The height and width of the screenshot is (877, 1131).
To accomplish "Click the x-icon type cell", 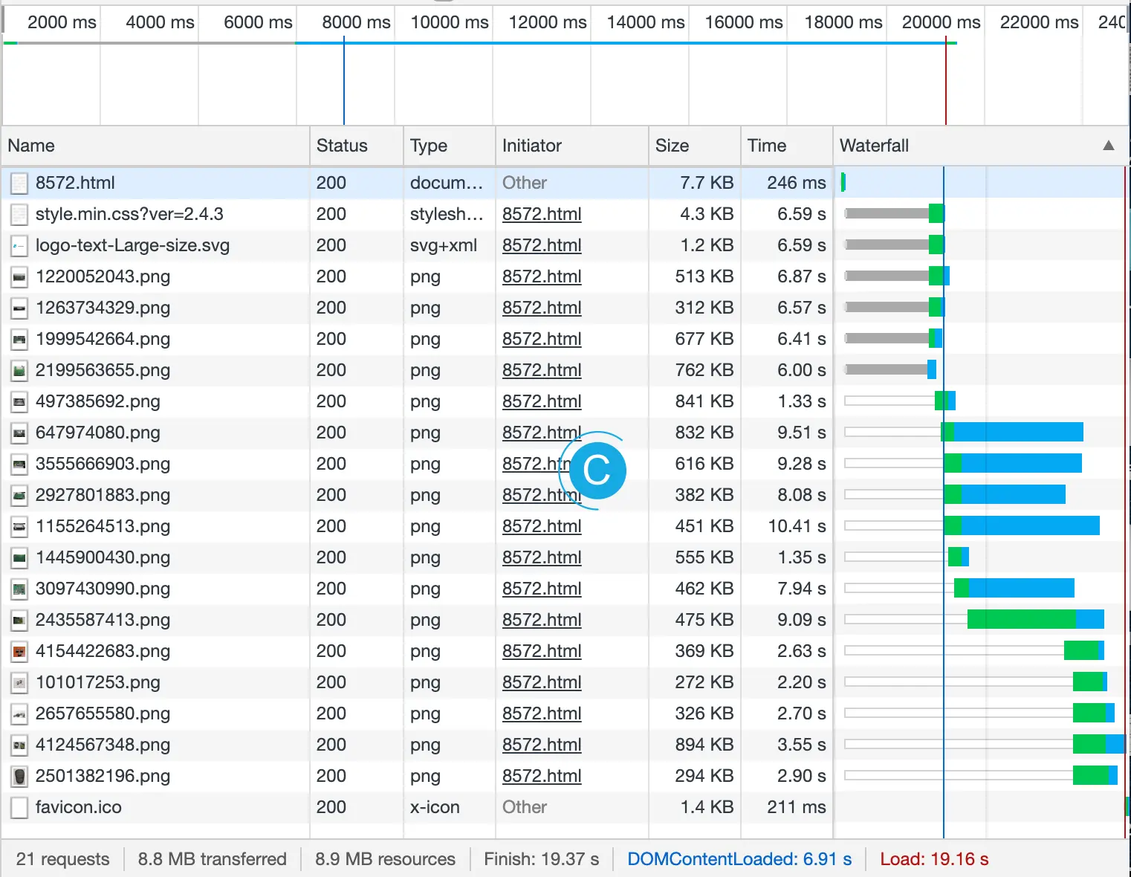I will (x=450, y=807).
